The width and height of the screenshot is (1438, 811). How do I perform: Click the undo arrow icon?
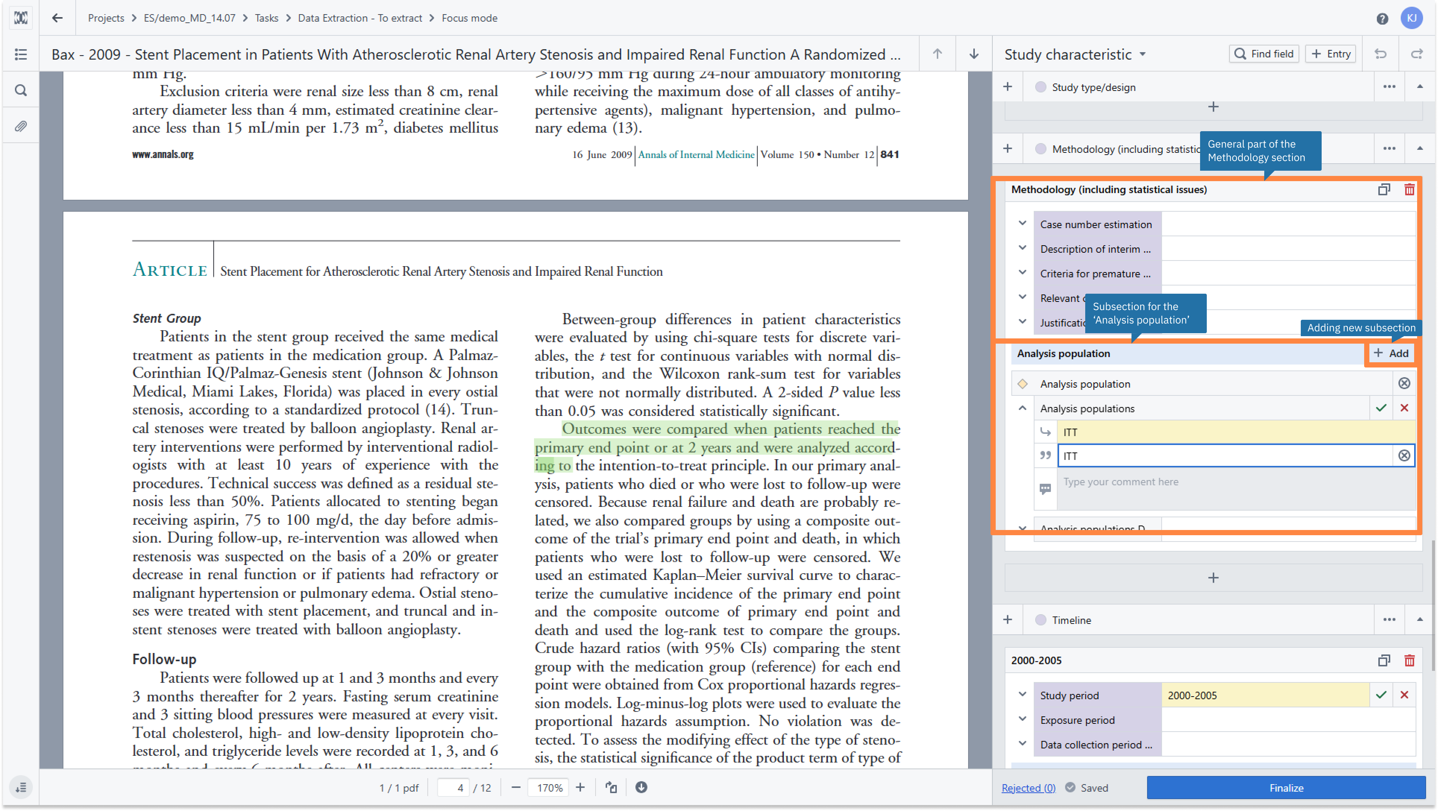pos(1381,54)
